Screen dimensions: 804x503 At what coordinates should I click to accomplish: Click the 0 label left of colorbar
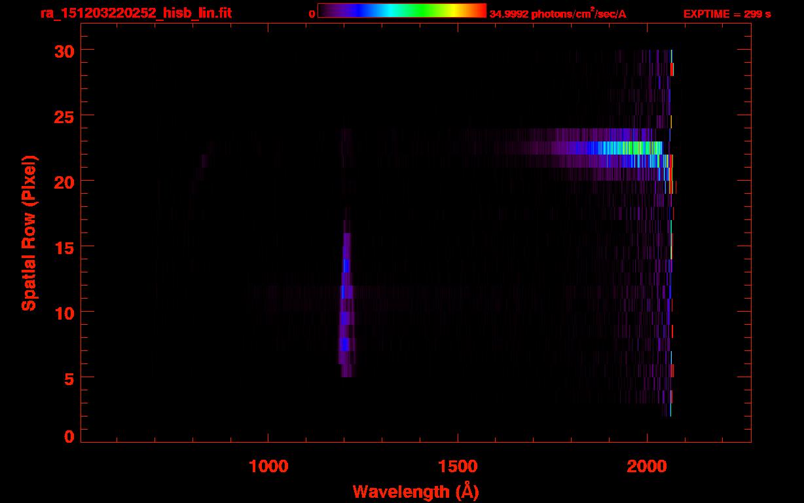coord(312,14)
